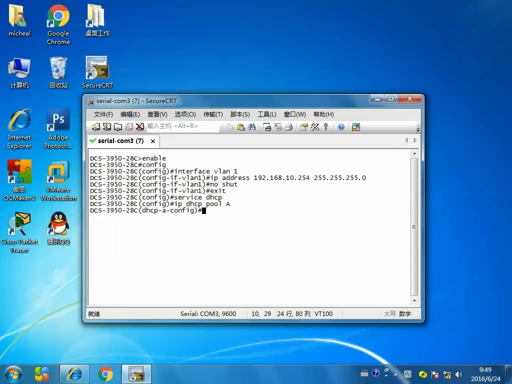Click the Print Selection toolbar icon
The height and width of the screenshot is (384, 512).
pyautogui.click(x=278, y=127)
